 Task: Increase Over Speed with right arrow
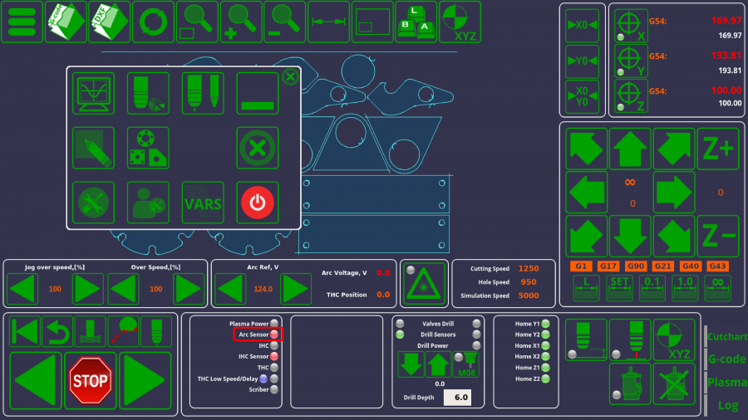188,289
